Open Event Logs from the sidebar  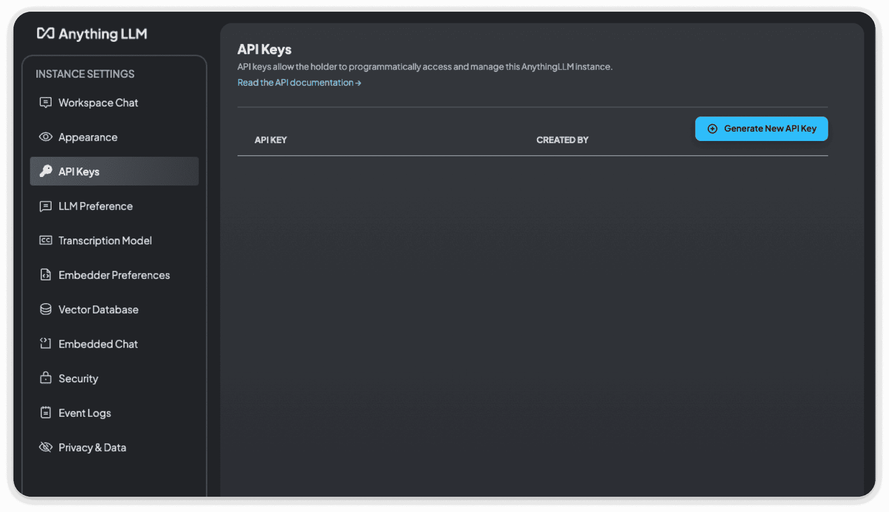[x=84, y=412]
